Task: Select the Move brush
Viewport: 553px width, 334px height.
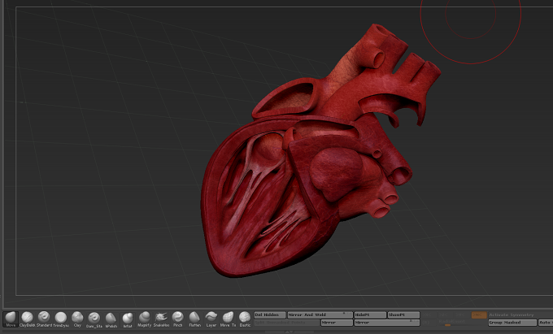Action: 11,319
